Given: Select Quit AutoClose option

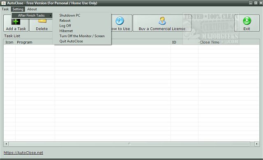Looking at the screenshot, I should (x=71, y=41).
